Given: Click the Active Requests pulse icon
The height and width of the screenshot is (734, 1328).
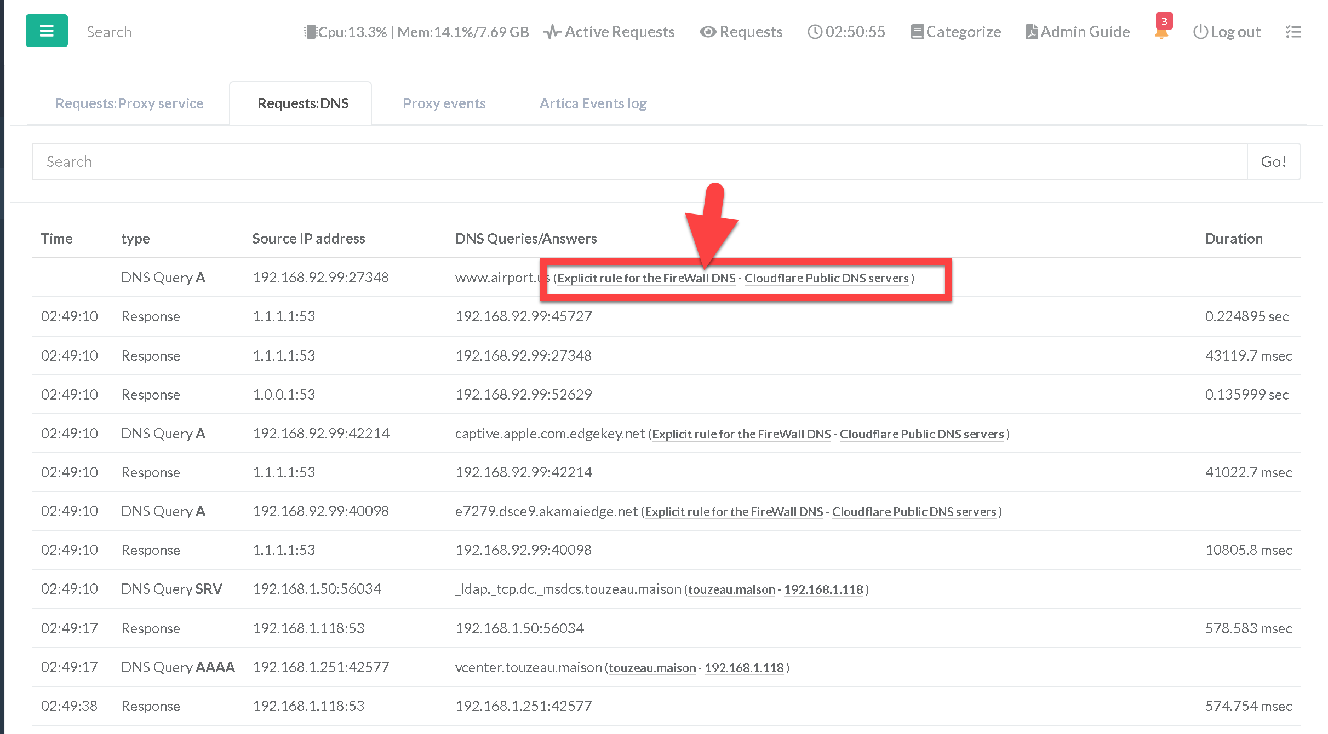Looking at the screenshot, I should tap(552, 32).
